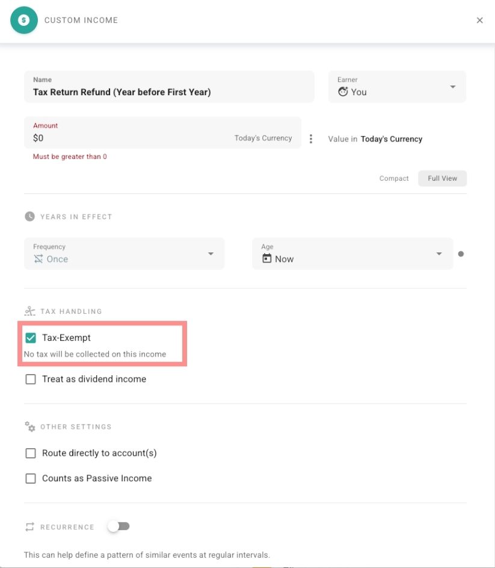
Task: Click the tax scales icon beside Tax Handling
Action: [x=29, y=311]
